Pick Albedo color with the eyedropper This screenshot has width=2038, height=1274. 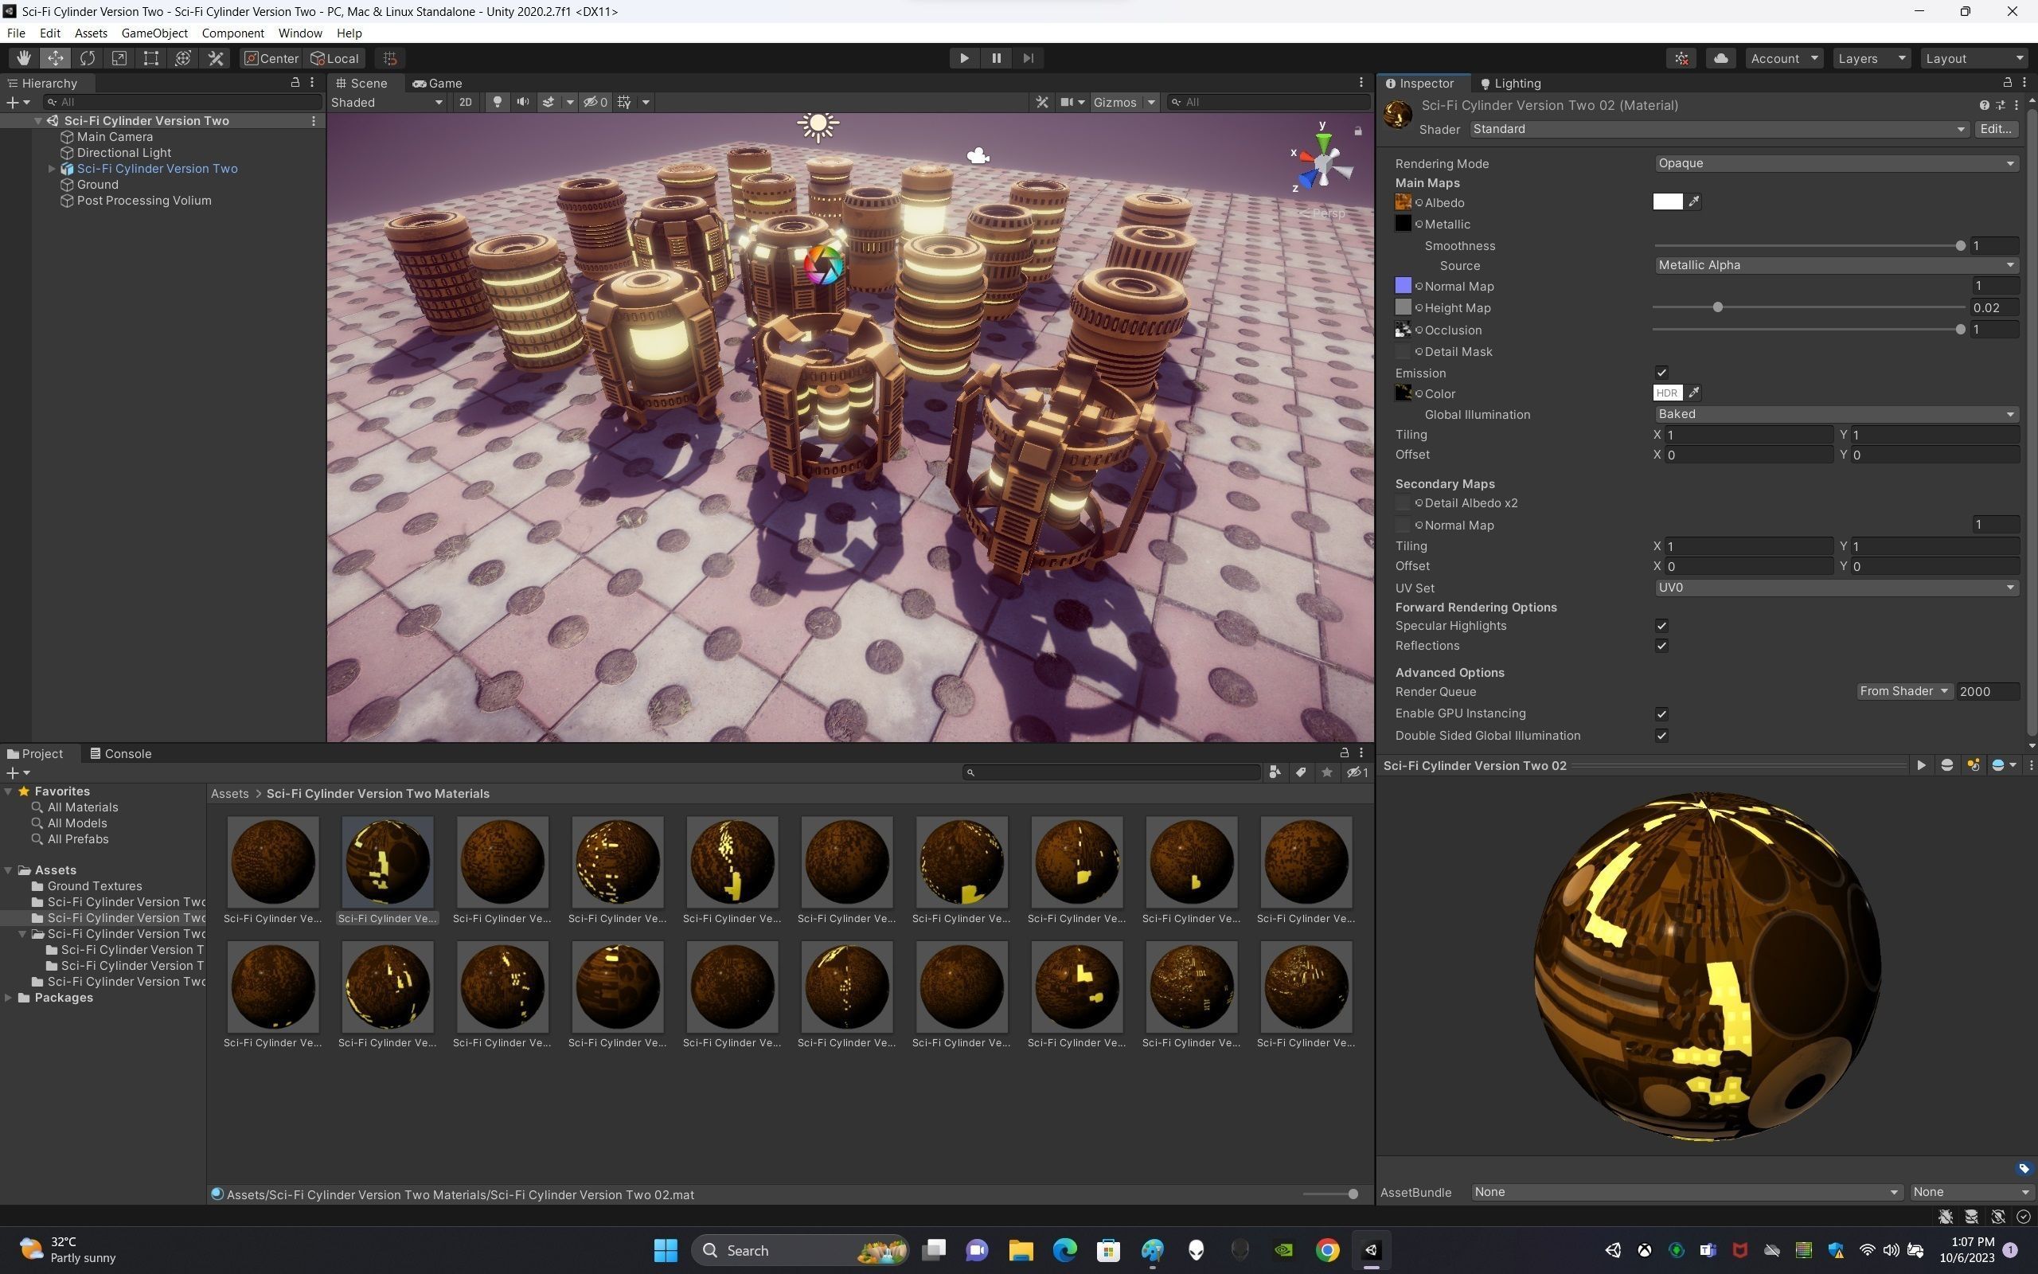pyautogui.click(x=1693, y=202)
